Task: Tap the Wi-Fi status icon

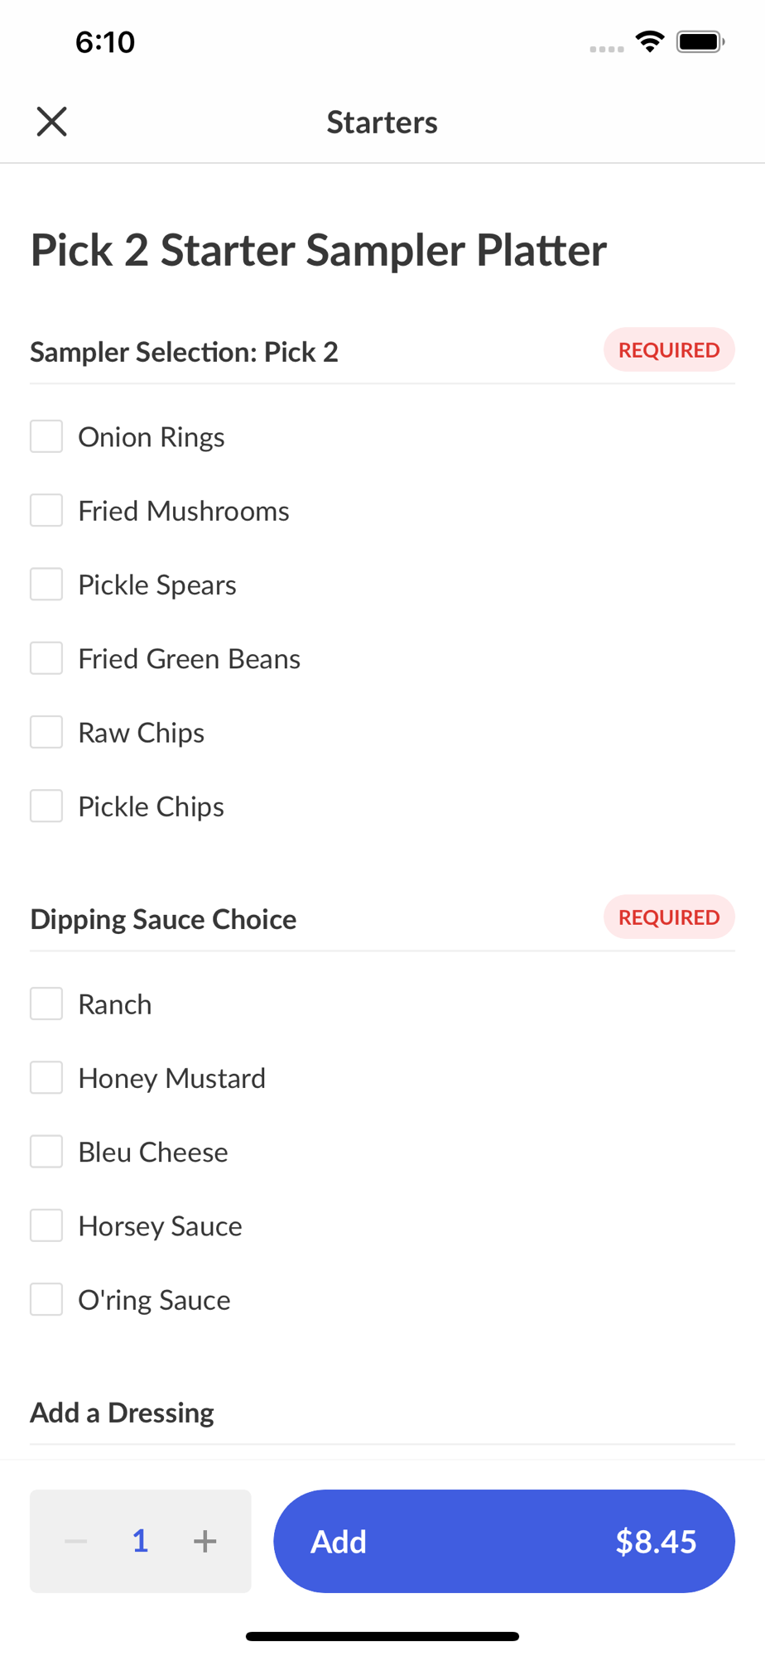Action: (x=650, y=41)
